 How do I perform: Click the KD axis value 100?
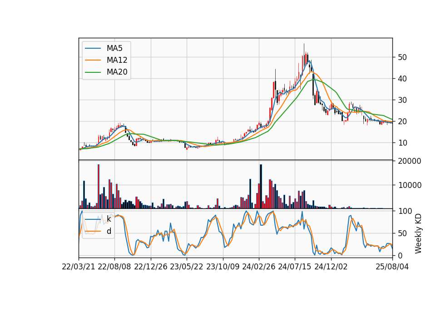(405, 211)
